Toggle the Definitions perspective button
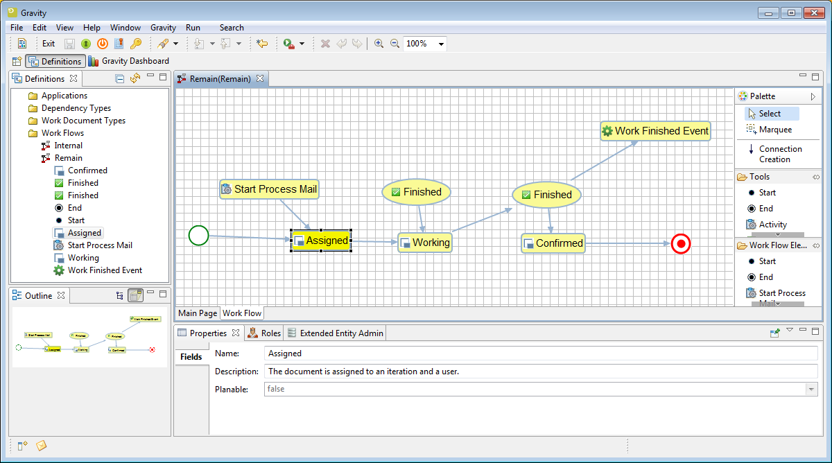The height and width of the screenshot is (463, 832). tap(55, 61)
